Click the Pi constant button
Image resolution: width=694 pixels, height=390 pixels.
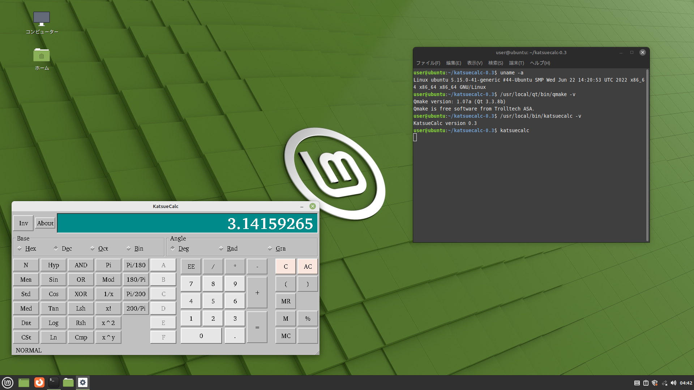108,265
